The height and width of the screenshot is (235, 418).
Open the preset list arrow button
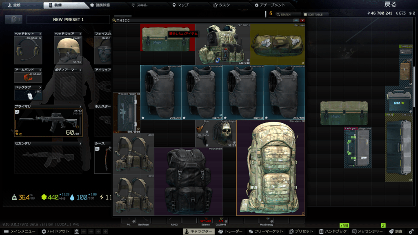coord(13,19)
